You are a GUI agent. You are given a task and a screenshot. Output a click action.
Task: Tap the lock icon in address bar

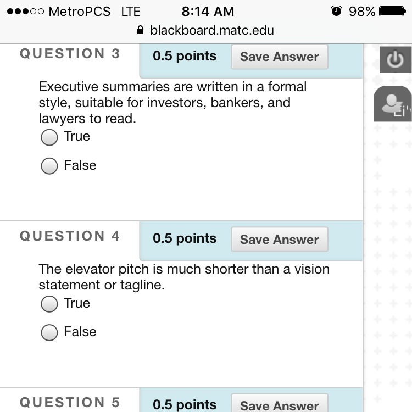[141, 30]
